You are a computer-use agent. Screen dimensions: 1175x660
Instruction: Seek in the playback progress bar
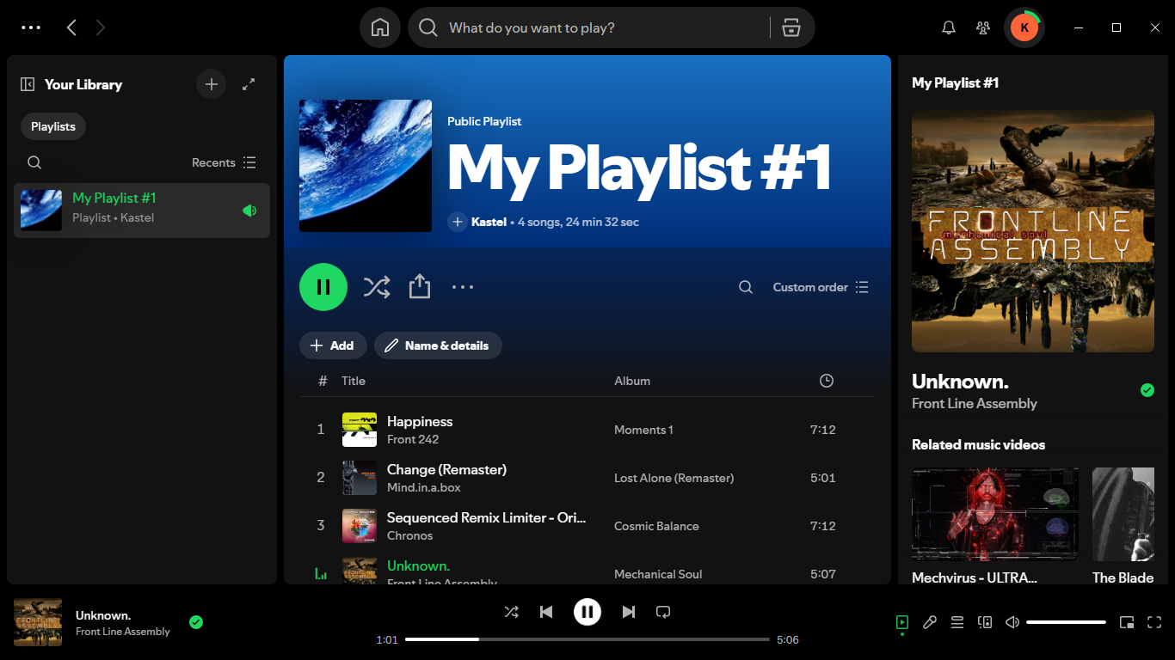tap(587, 639)
